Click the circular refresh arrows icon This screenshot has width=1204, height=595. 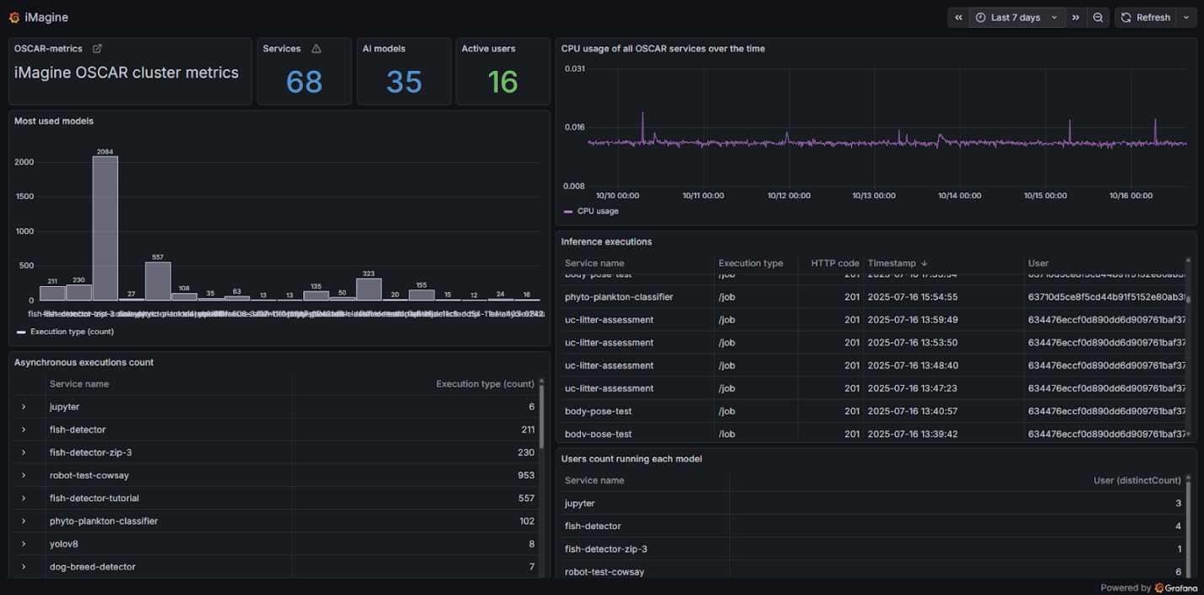[1126, 17]
